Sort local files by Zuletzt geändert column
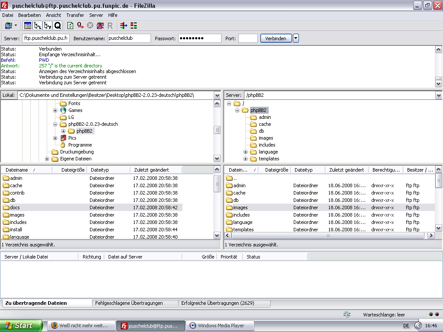The image size is (443, 332). click(156, 170)
